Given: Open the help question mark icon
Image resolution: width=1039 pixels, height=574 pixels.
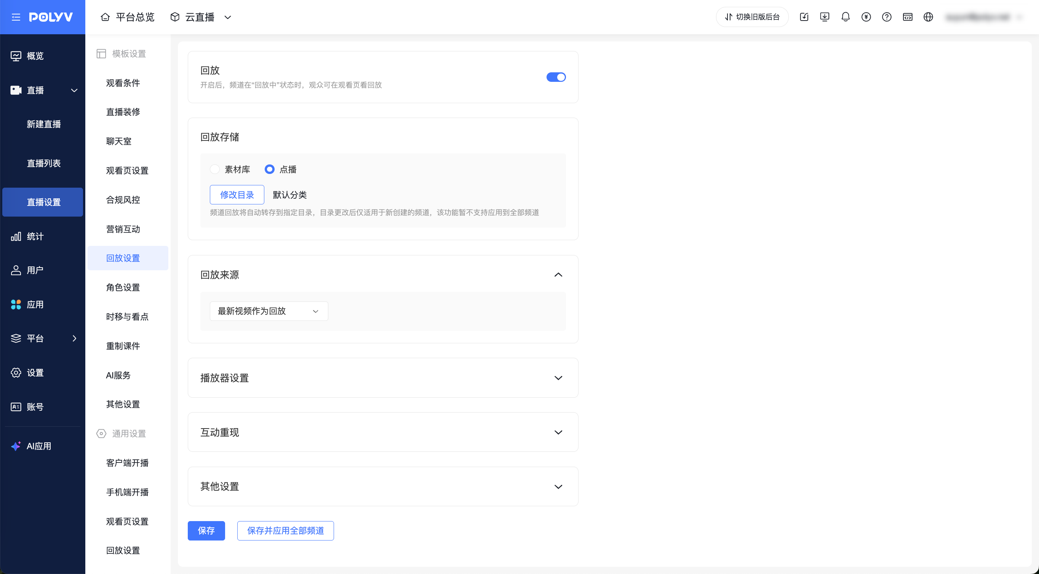Looking at the screenshot, I should [887, 17].
